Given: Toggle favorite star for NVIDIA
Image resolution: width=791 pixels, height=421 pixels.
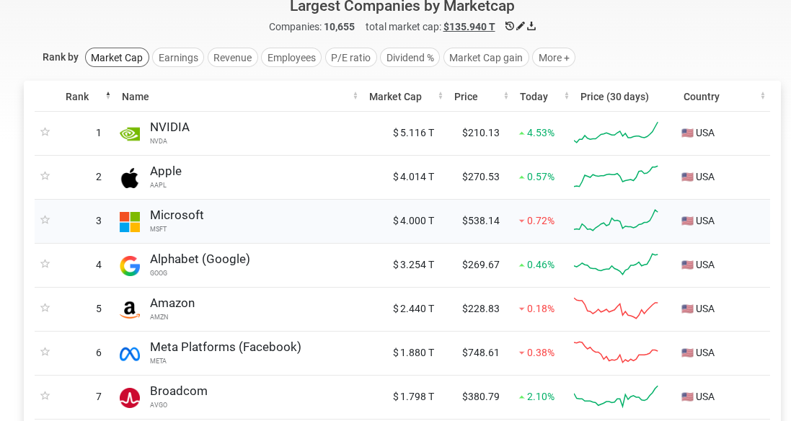Looking at the screenshot, I should click(45, 132).
